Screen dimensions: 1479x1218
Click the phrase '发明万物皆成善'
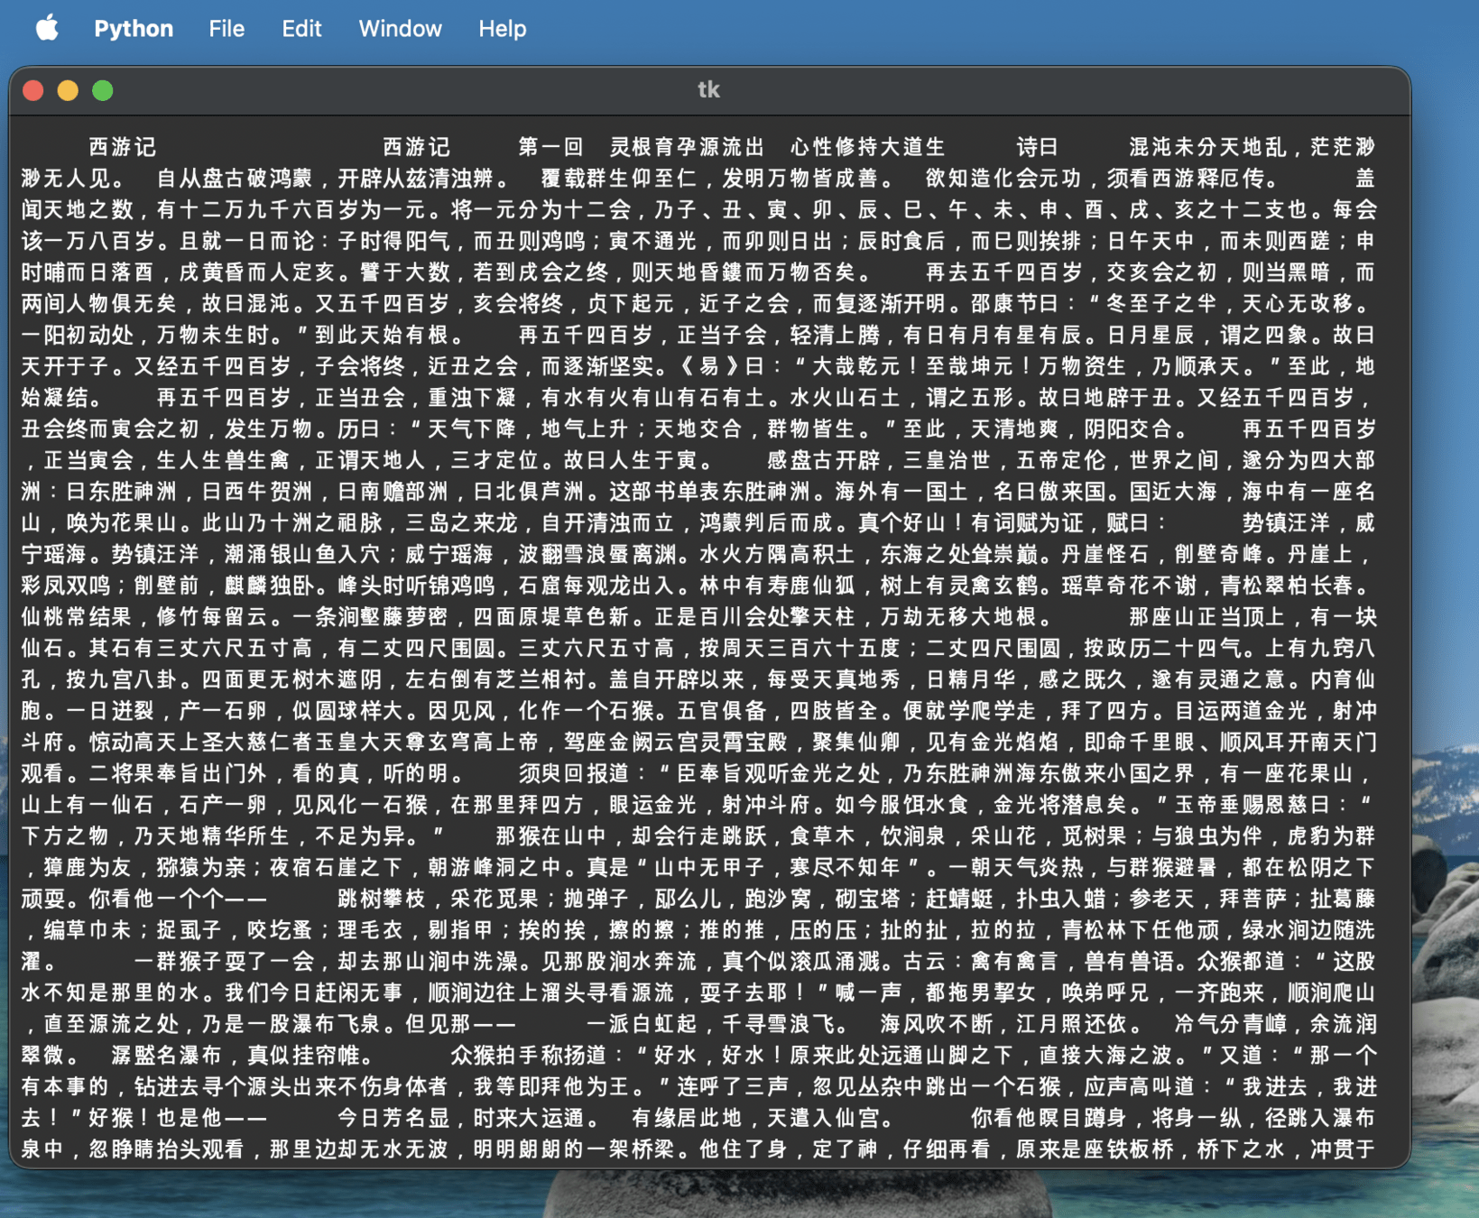[800, 179]
